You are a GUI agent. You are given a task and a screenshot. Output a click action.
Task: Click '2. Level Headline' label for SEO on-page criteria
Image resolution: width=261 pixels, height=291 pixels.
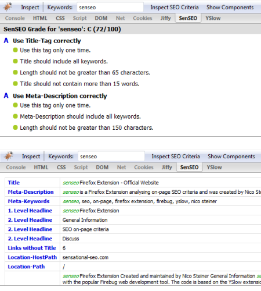(30, 229)
